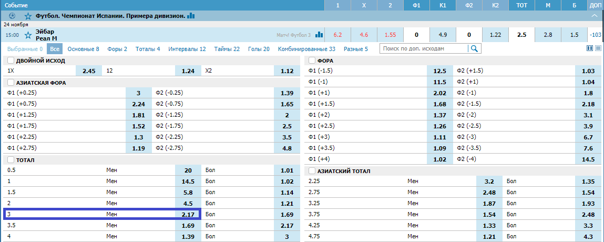This screenshot has height=242, width=604.
Task: Bet on home win odds 6.2
Action: click(x=338, y=35)
